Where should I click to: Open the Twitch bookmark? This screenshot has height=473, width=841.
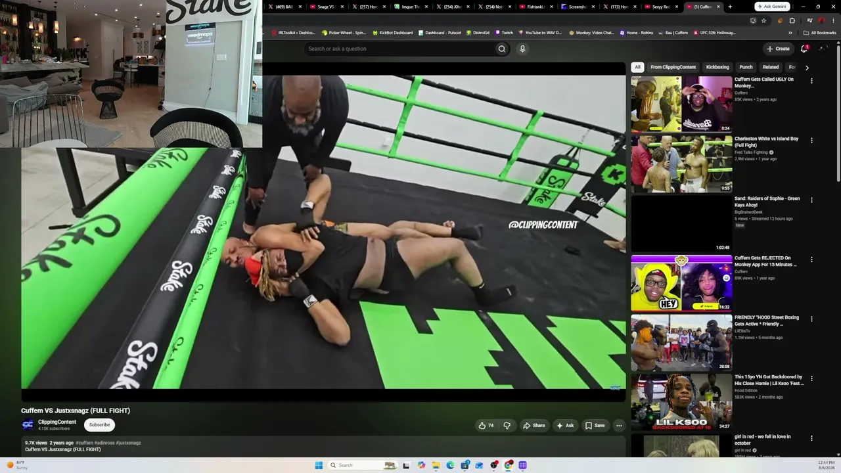coord(504,32)
